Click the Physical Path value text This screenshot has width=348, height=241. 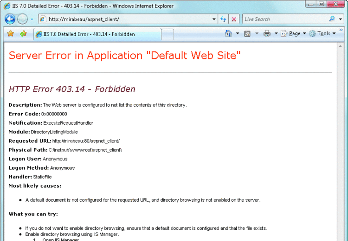click(85, 150)
